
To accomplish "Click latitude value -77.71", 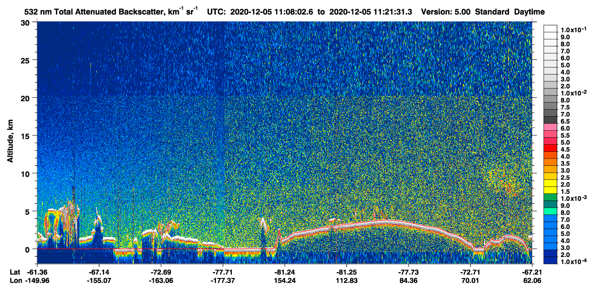I will tap(223, 272).
